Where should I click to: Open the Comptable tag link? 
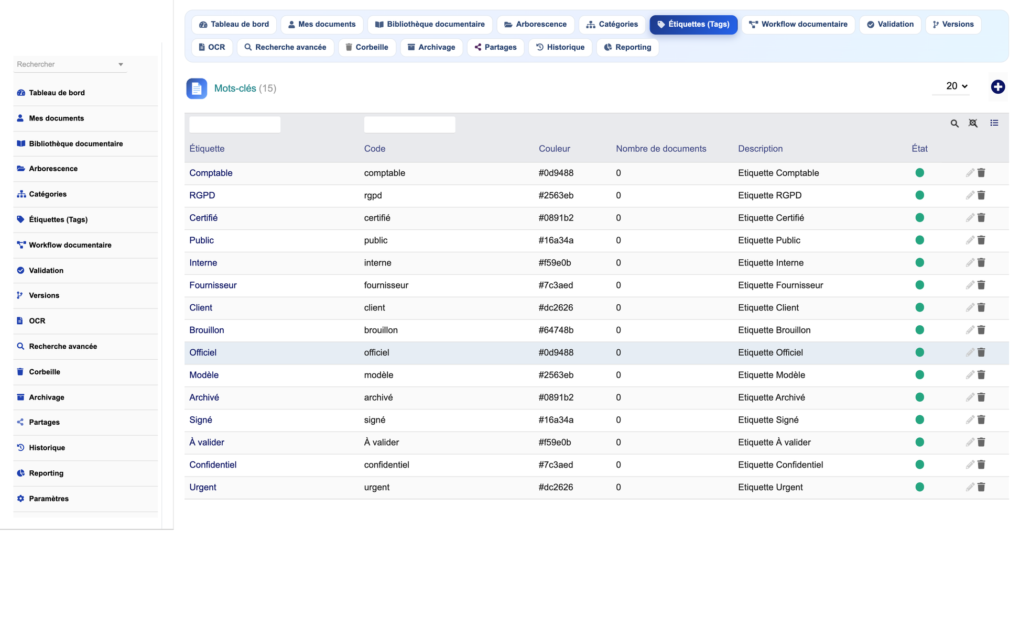pos(211,173)
